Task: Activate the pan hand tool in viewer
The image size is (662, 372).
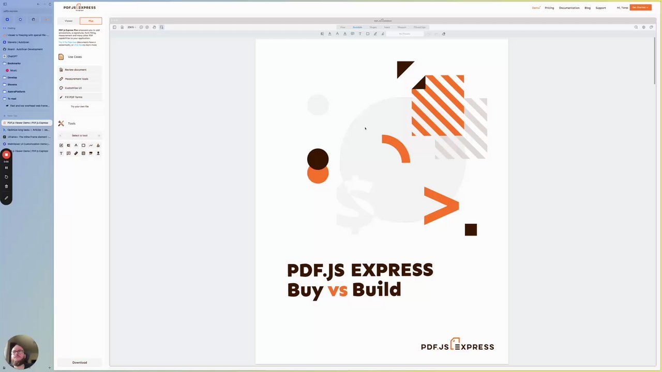Action: [x=154, y=27]
